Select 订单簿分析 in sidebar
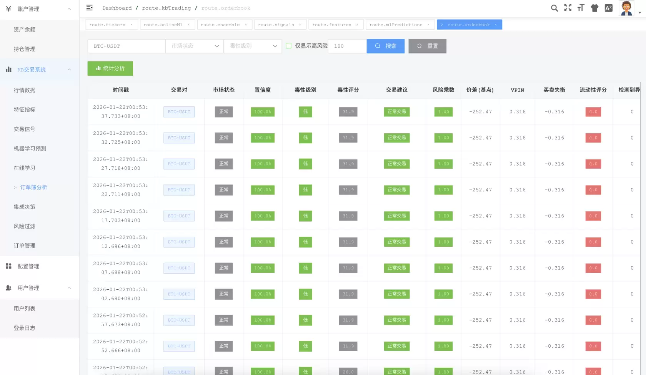646x375 pixels. point(40,187)
